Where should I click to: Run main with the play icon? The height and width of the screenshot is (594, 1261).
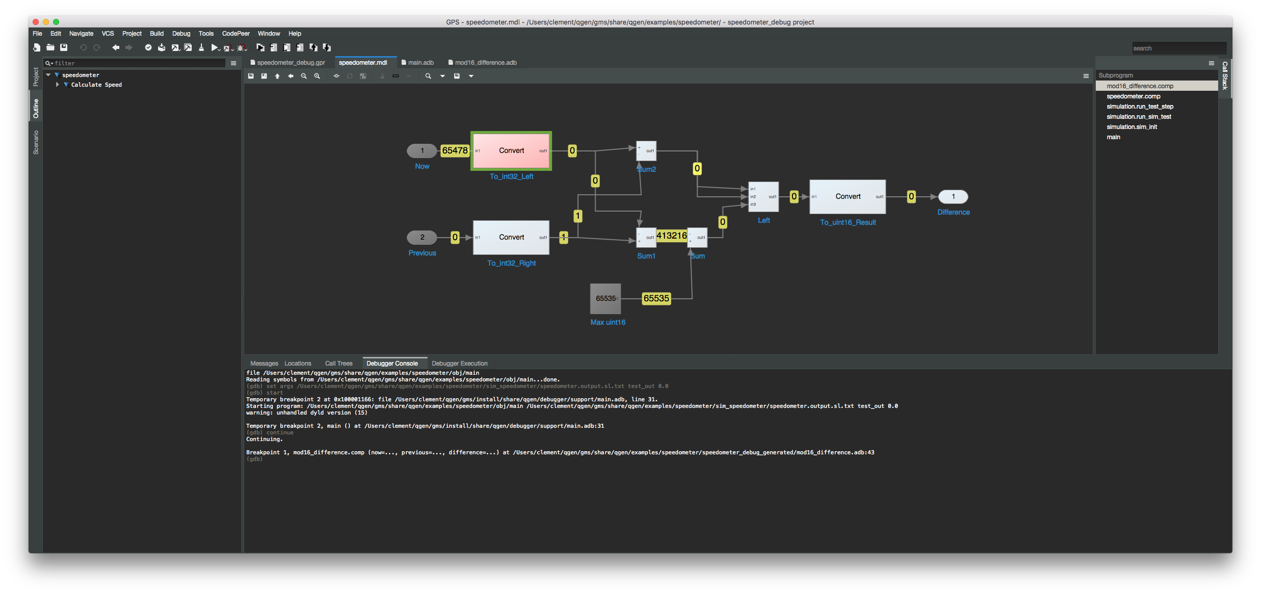tap(215, 47)
